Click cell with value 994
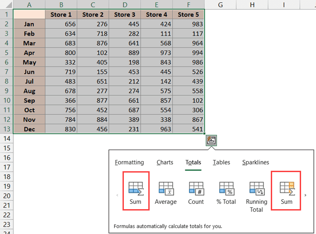Image resolution: width=316 pixels, height=234 pixels. coord(188,52)
